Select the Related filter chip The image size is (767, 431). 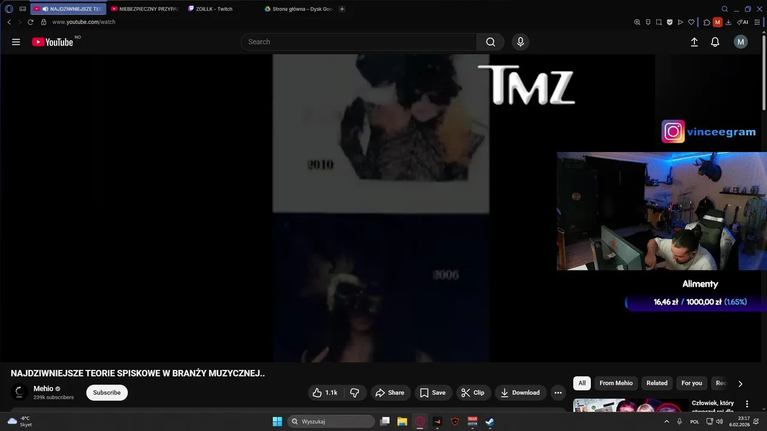tap(657, 383)
